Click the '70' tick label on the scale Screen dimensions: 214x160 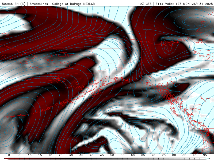(153, 155)
